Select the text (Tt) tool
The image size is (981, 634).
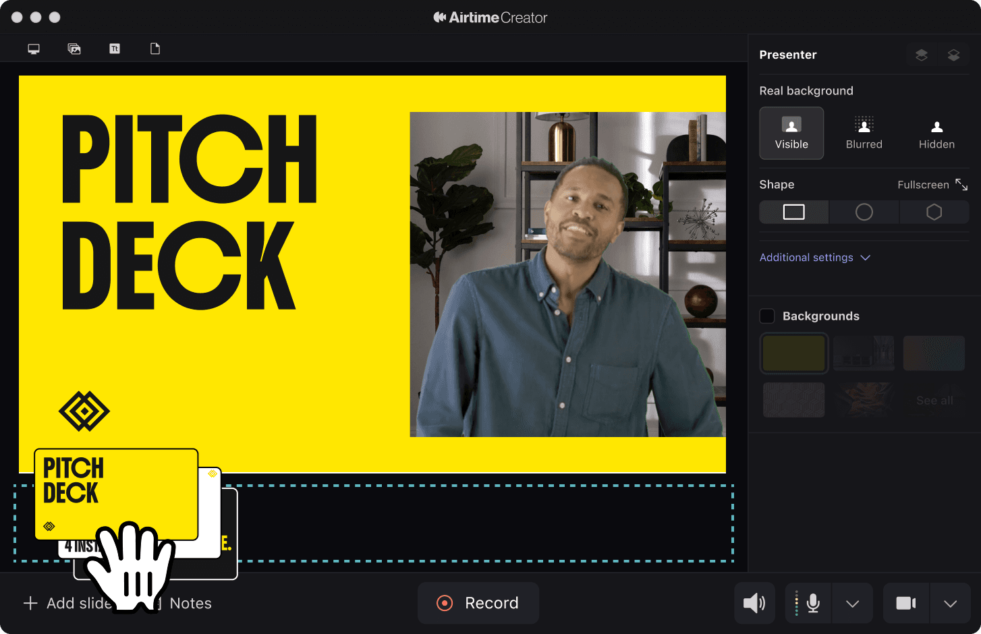coord(114,48)
